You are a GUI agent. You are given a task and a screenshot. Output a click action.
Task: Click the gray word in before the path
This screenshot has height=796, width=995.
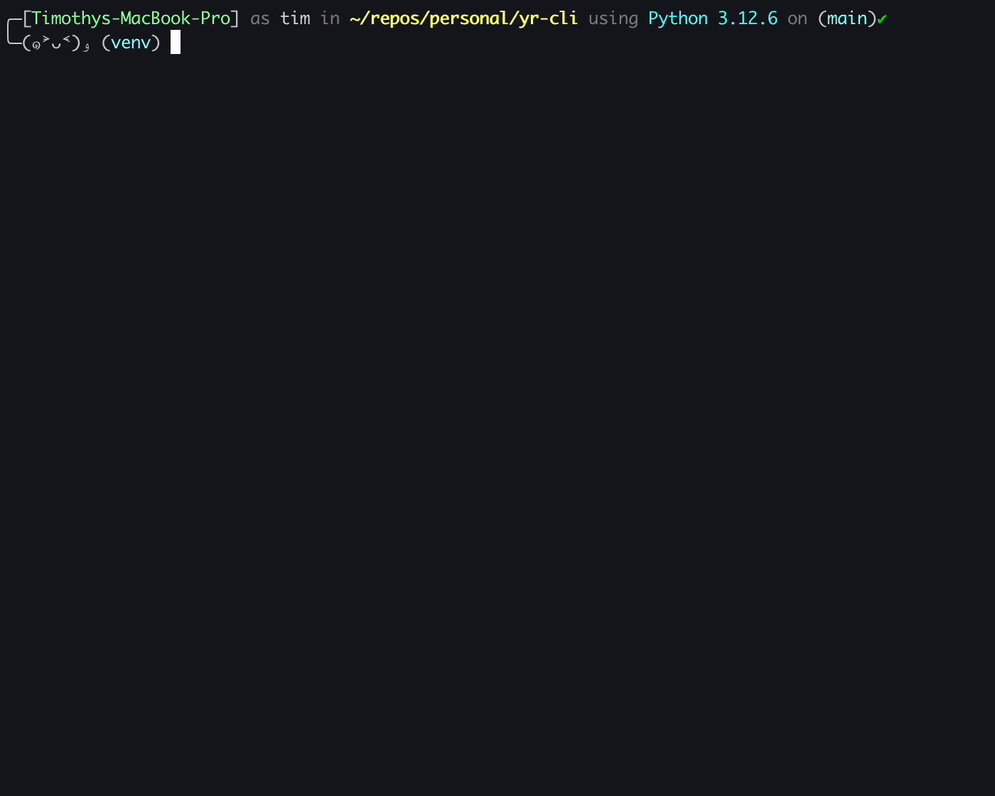coord(330,18)
